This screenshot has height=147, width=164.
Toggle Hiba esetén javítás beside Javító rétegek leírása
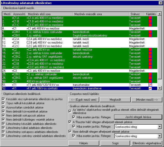click(x=74, y=117)
